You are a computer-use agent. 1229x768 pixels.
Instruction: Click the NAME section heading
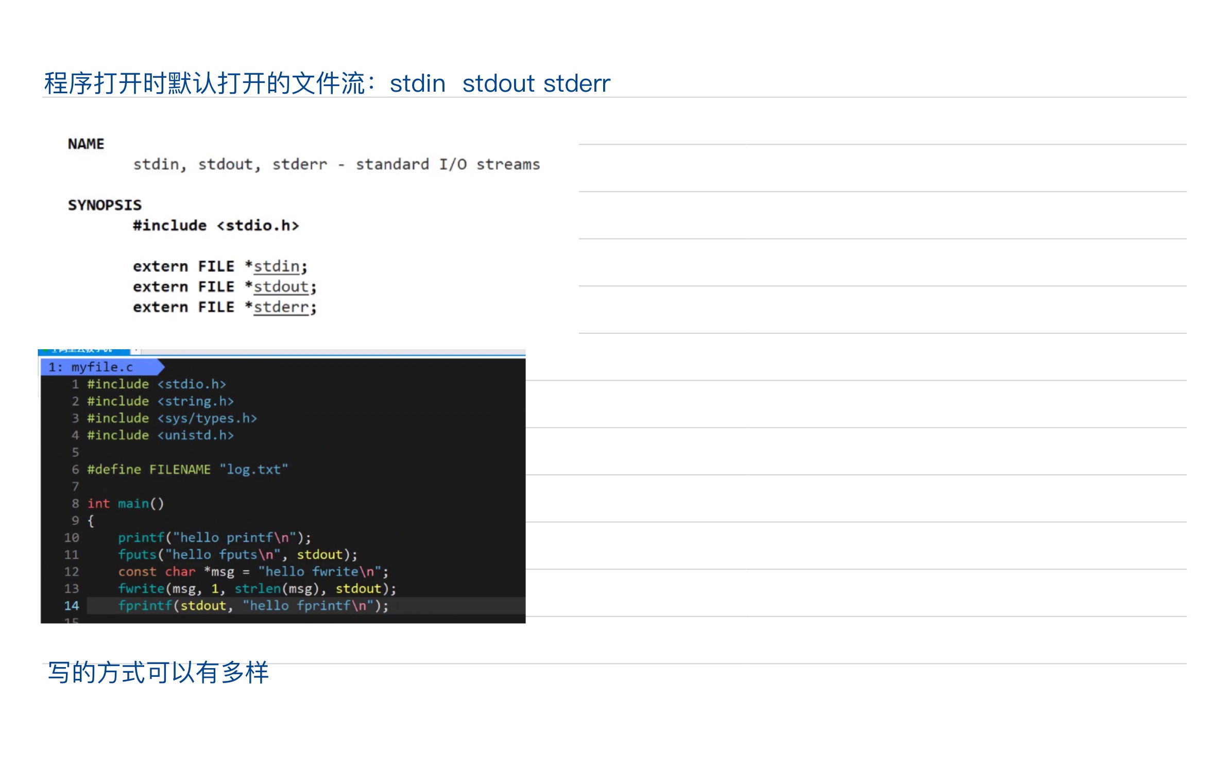tap(86, 144)
